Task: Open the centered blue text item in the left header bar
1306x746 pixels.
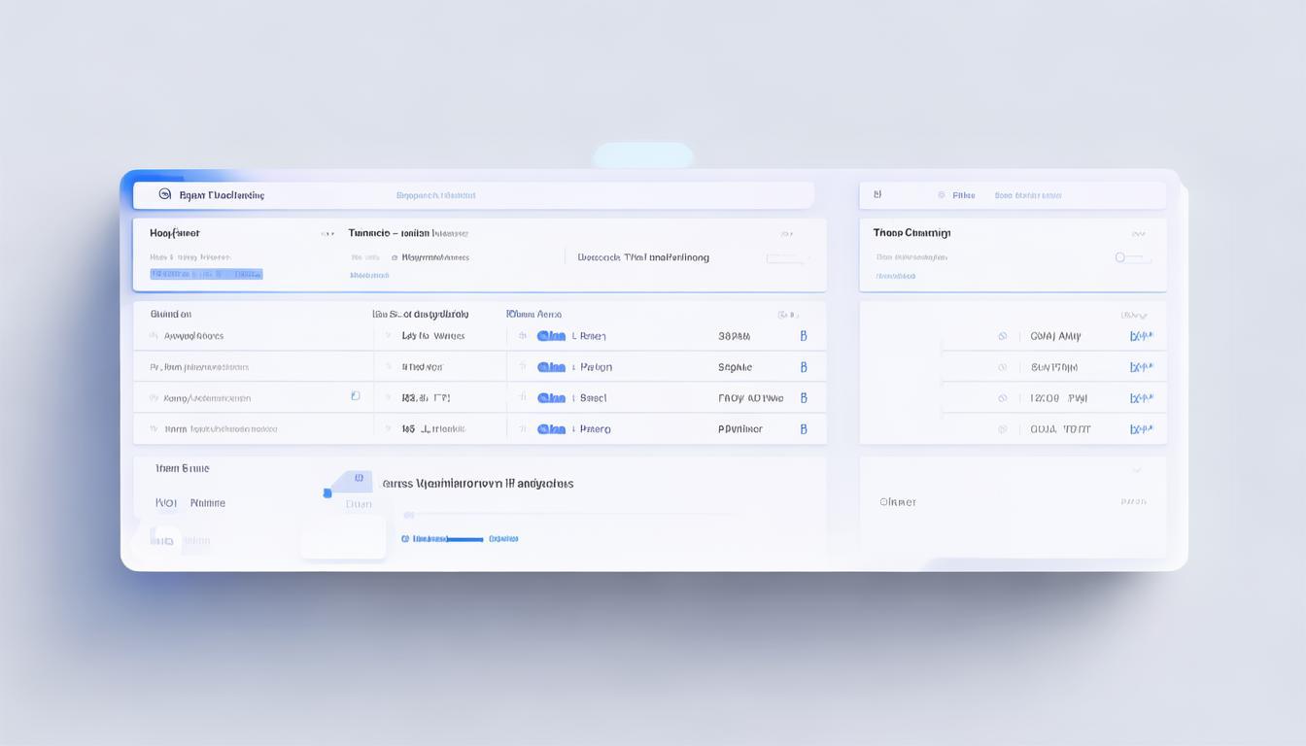Action: click(x=435, y=195)
